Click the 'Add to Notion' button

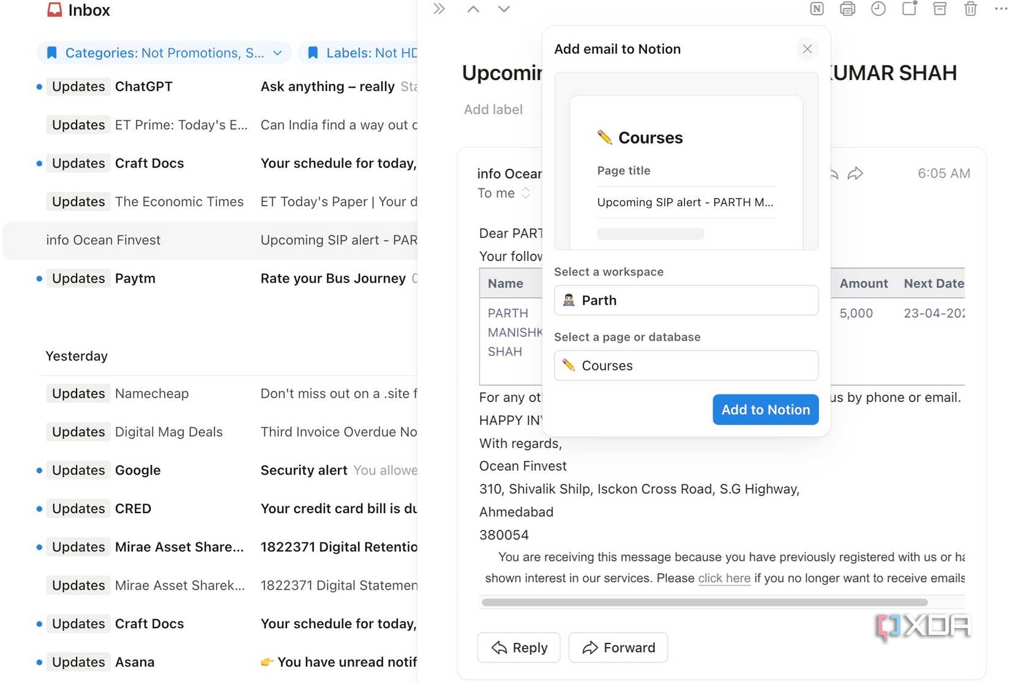pyautogui.click(x=765, y=410)
